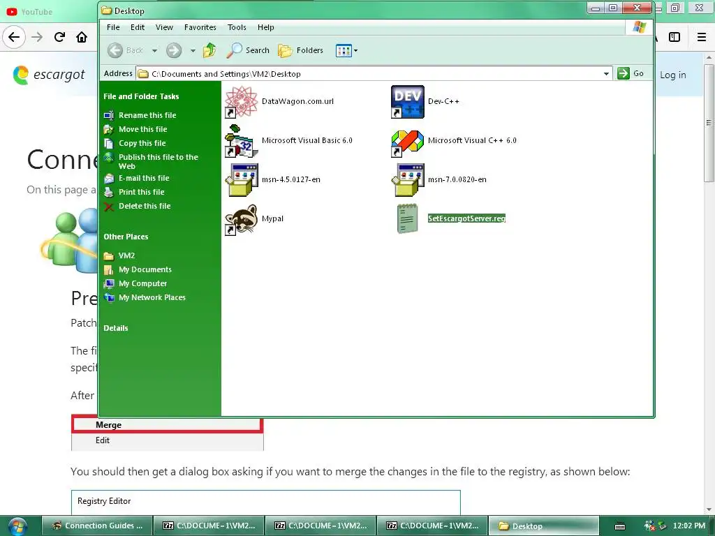Screen dimensions: 715x536
Task: Click Print this file task
Action: coord(141,193)
